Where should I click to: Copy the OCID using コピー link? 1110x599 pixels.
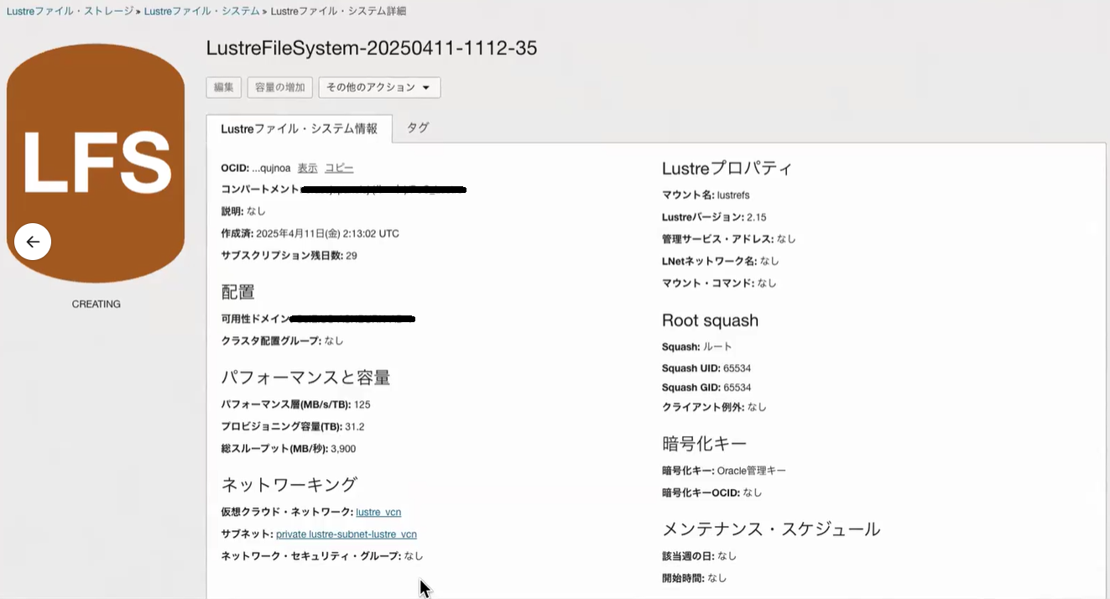pos(339,168)
